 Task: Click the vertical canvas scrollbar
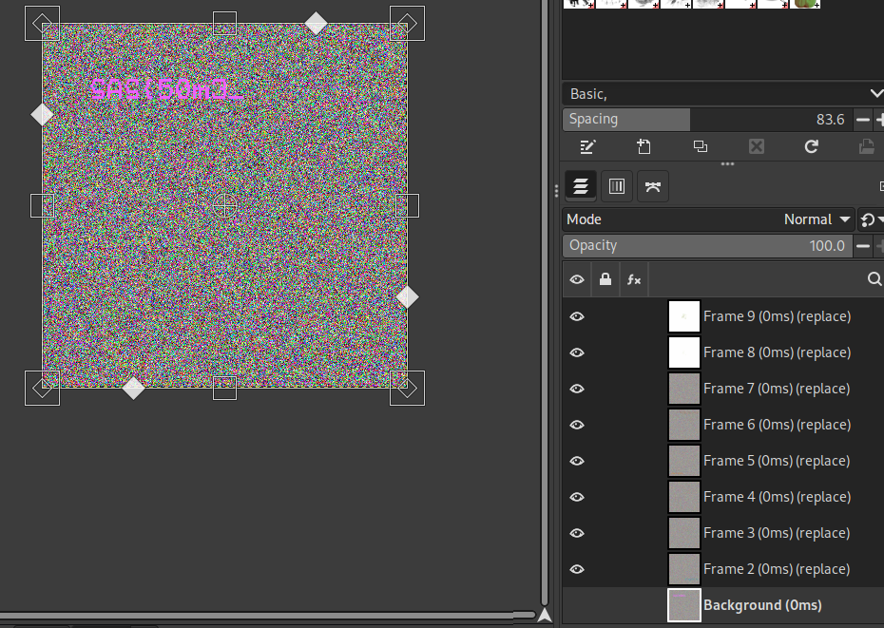(545, 302)
